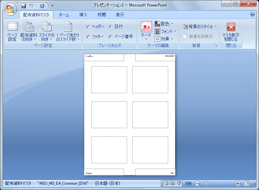Click 配布資料マスタ status bar label

[x=18, y=183]
